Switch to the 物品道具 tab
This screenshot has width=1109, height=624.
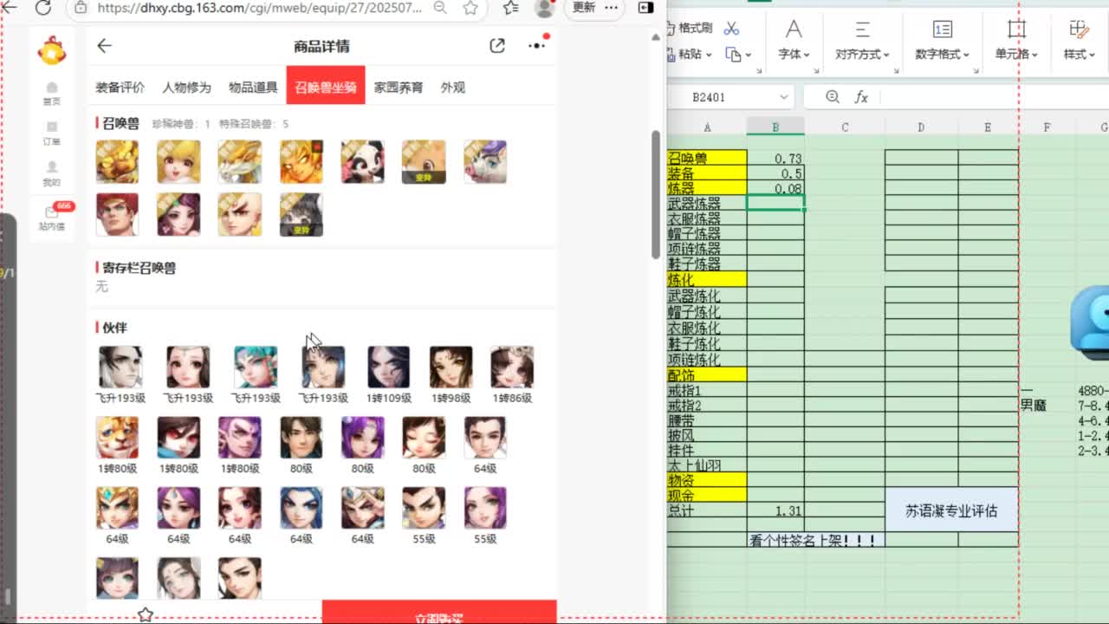coord(253,88)
